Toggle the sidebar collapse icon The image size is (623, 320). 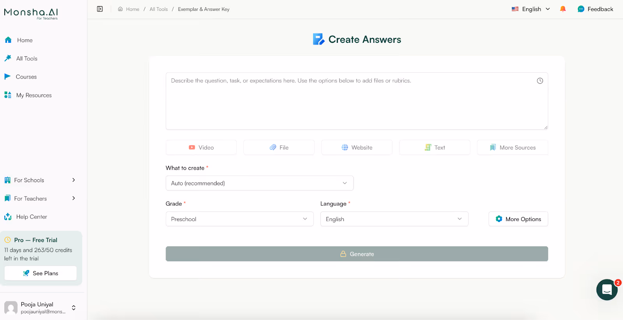click(x=100, y=9)
